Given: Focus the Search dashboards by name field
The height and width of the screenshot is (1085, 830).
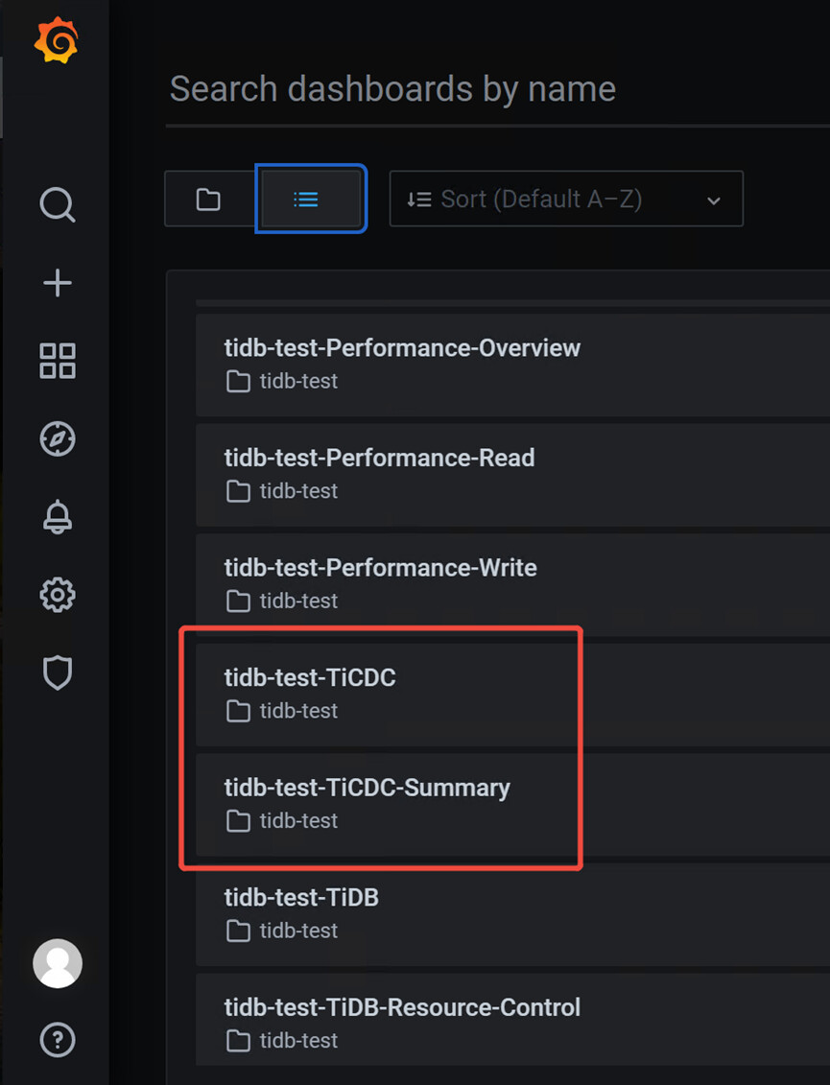Looking at the screenshot, I should tap(480, 89).
